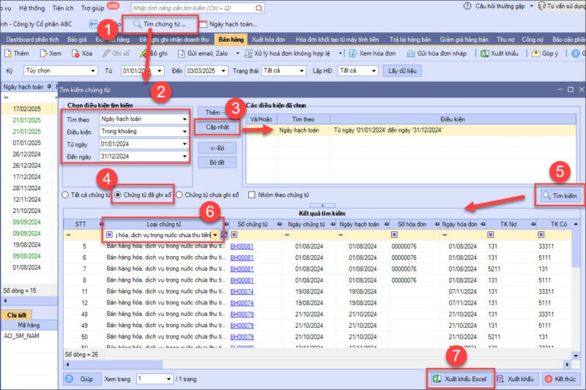Screen dimensions: 586x390
Task: Select Chứng từ chưa ghi sổ radio
Action: coord(180,195)
